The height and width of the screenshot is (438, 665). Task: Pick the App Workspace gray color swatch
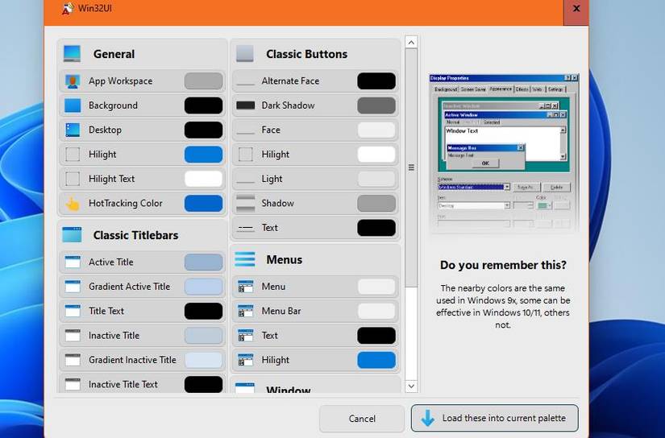(204, 81)
